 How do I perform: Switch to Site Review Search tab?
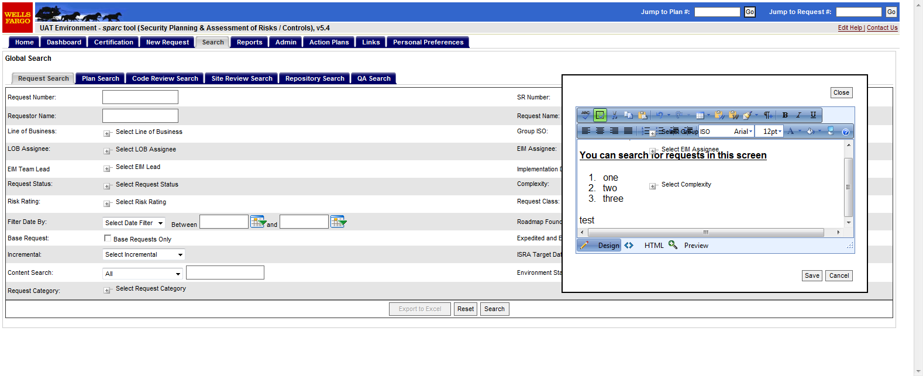click(x=242, y=78)
